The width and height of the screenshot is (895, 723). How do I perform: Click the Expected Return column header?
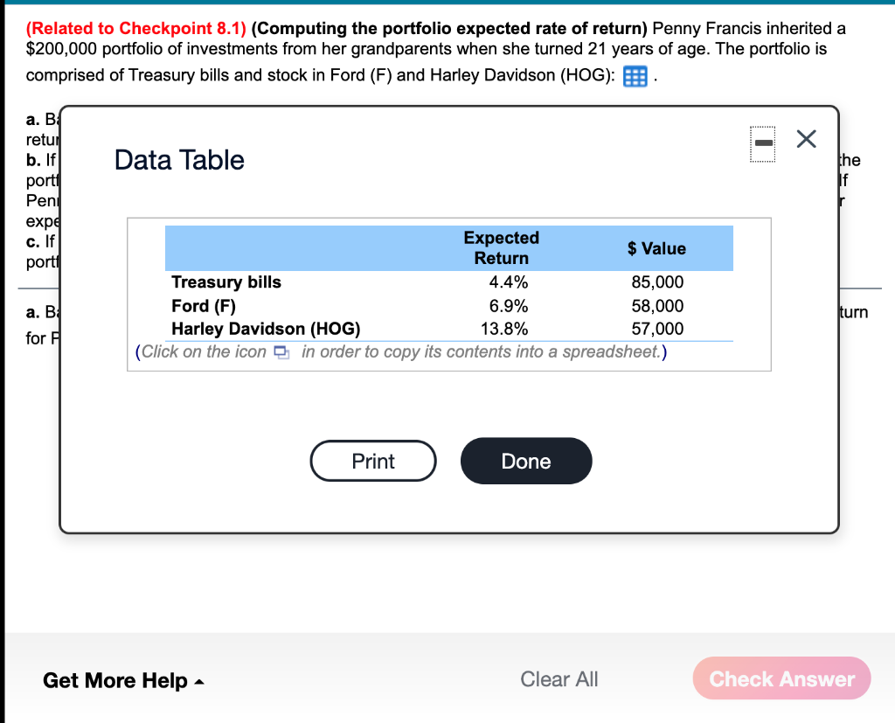501,247
